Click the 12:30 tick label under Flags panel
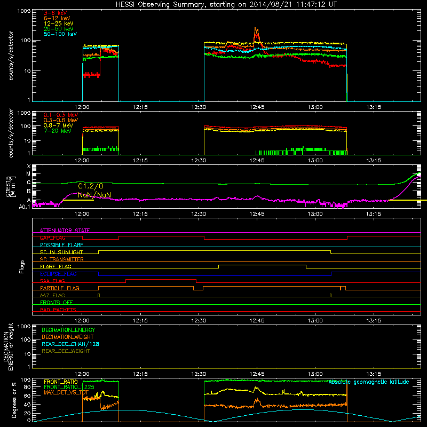Screen dimensions: 427x427 click(199, 321)
